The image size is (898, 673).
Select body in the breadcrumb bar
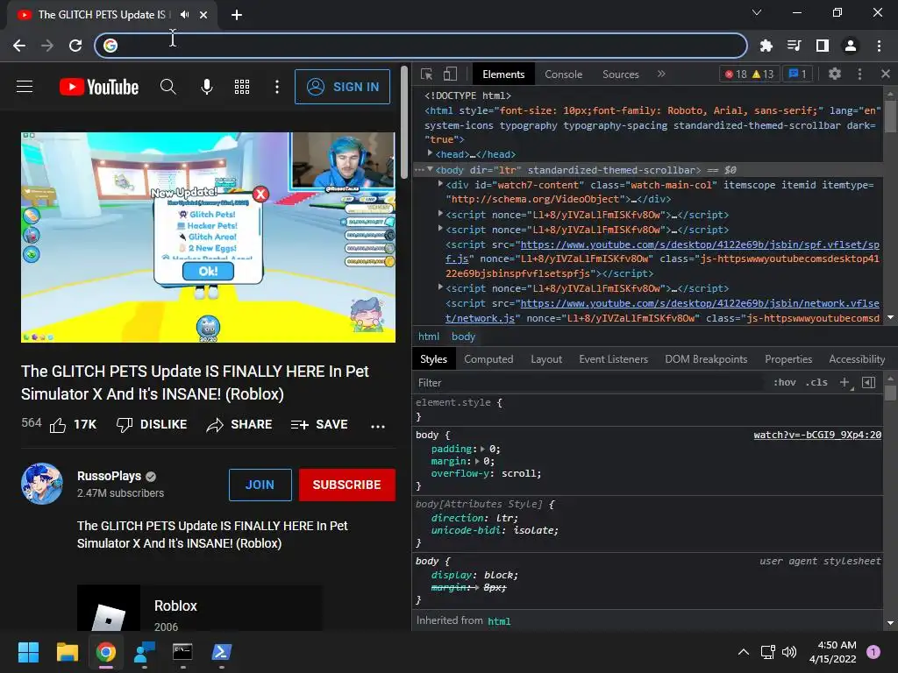point(463,336)
